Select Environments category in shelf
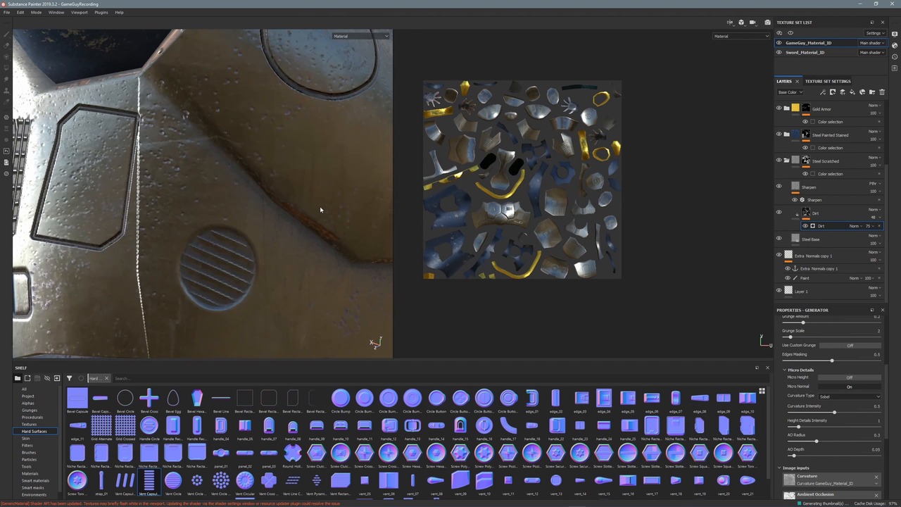Screen dimensions: 901x507 pos(34,494)
